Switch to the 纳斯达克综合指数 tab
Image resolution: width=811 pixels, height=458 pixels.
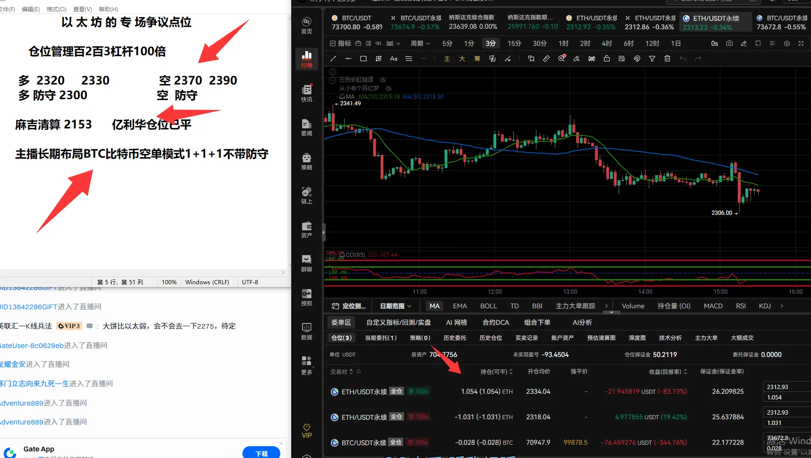[473, 22]
